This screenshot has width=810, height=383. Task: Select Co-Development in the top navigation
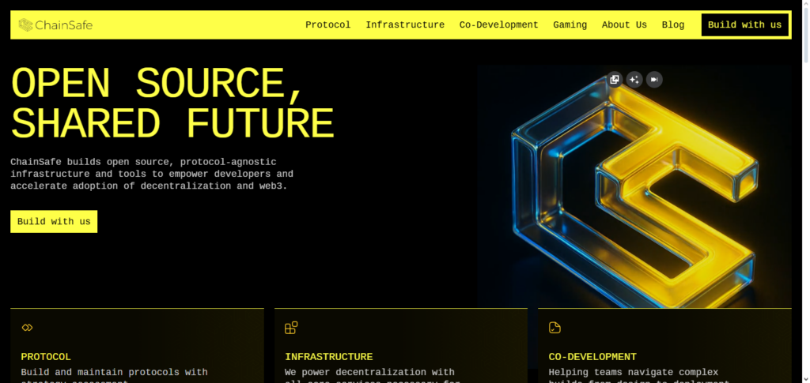click(x=498, y=25)
